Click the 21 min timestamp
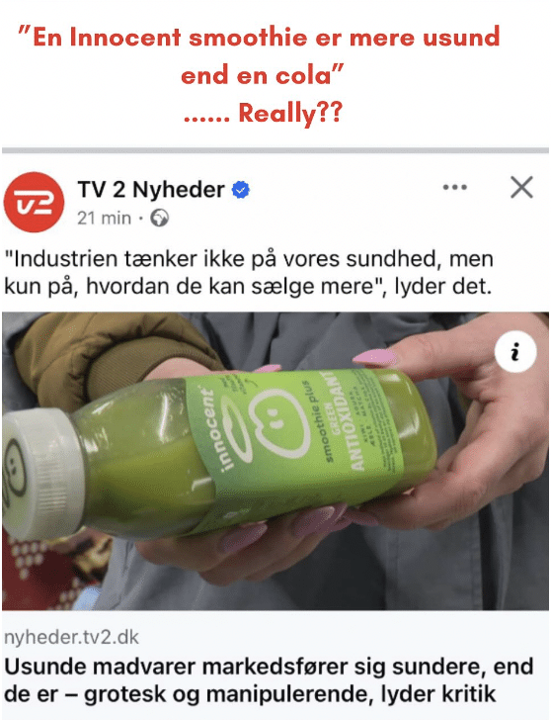This screenshot has height=720, width=551. tap(104, 219)
